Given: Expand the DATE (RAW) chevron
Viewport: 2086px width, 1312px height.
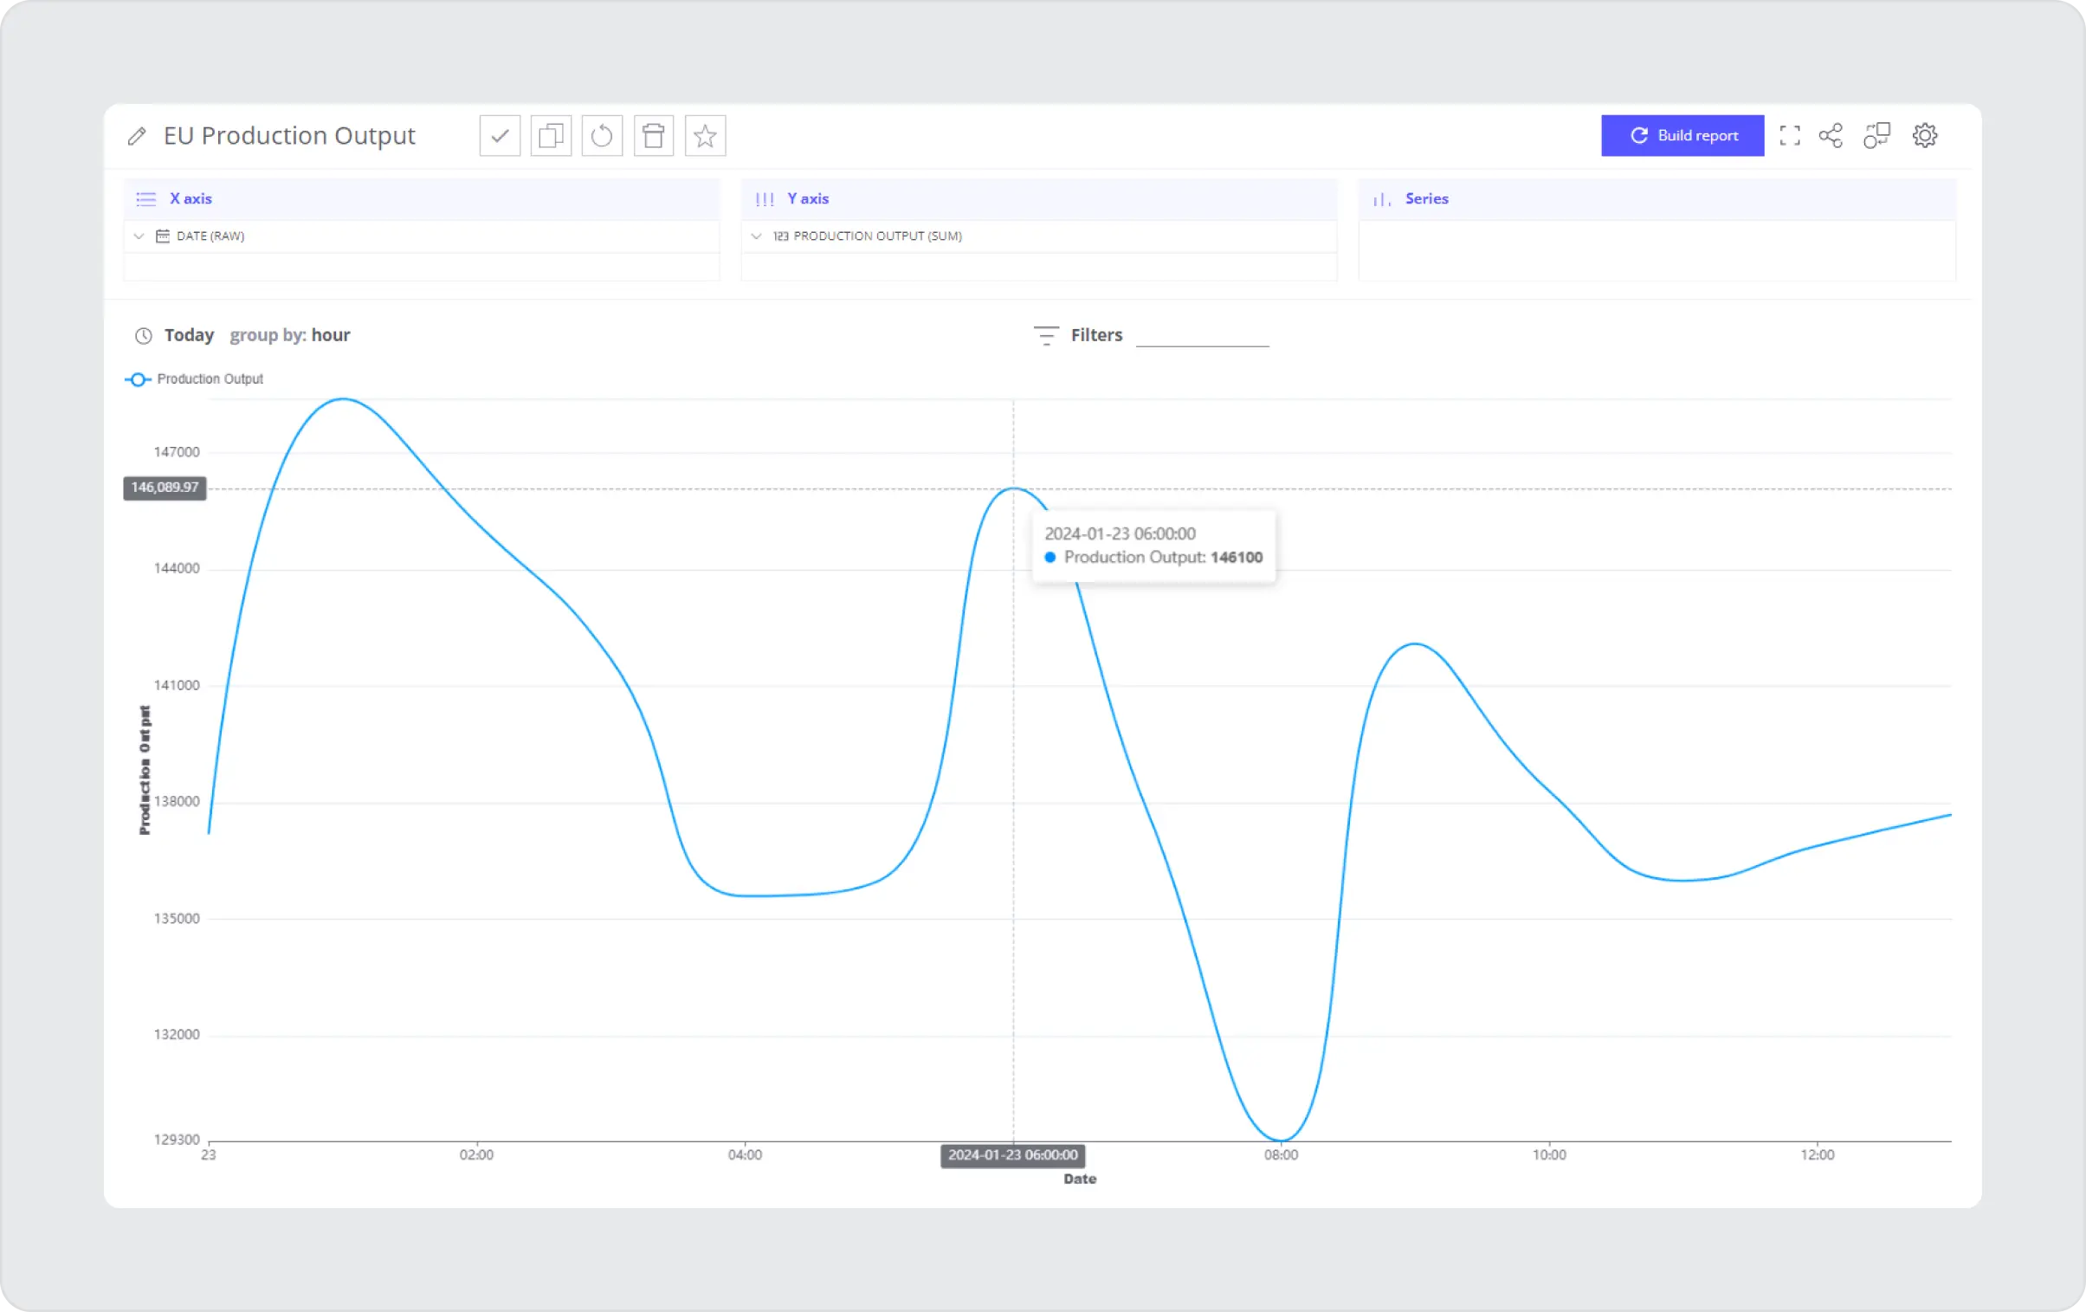Looking at the screenshot, I should [x=139, y=236].
